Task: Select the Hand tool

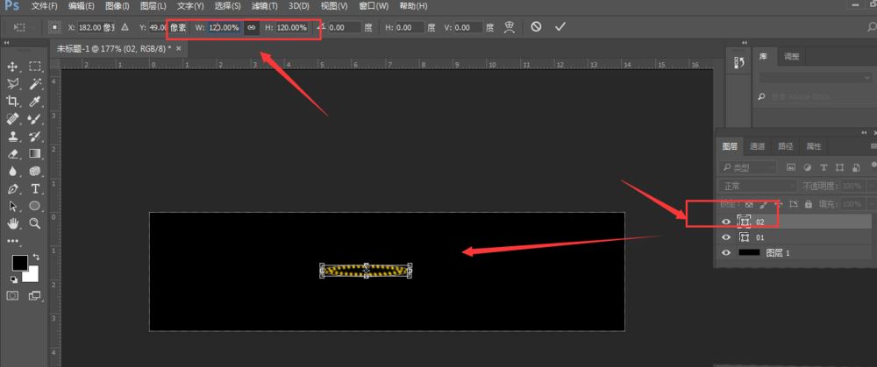Action: tap(12, 223)
